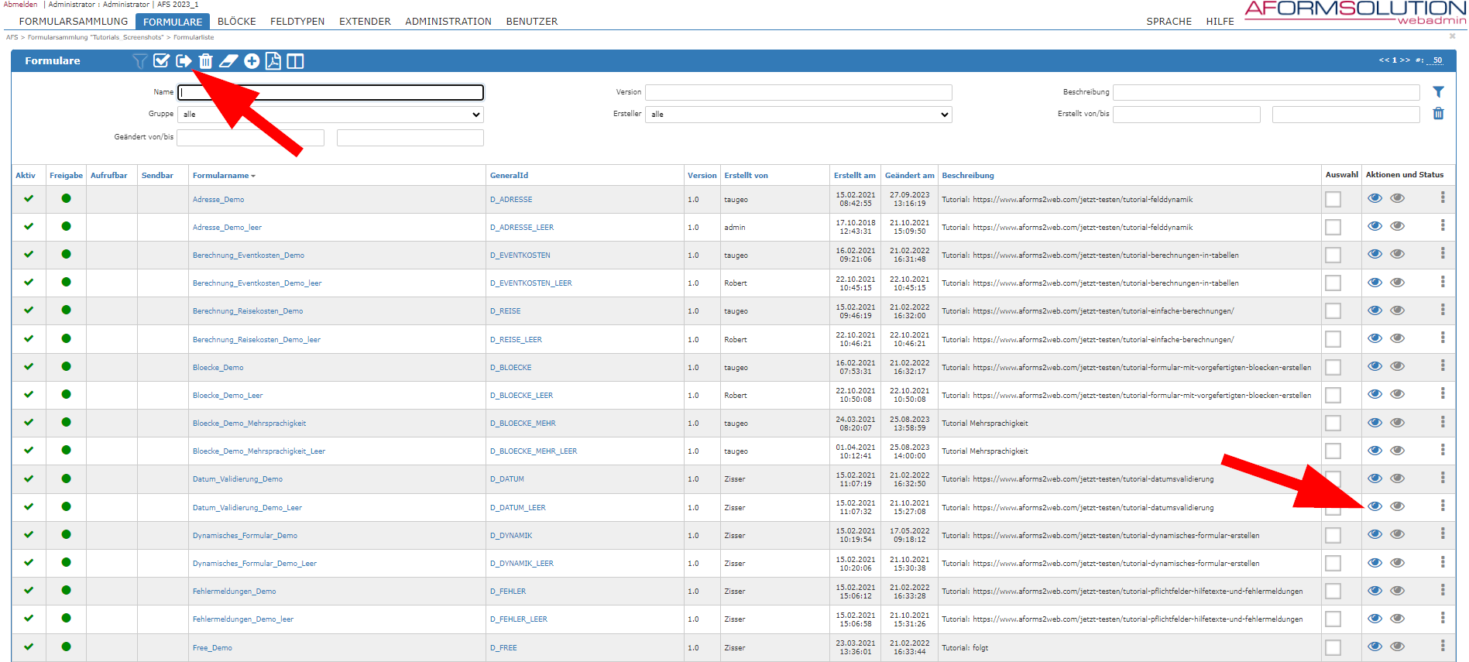This screenshot has height=662, width=1469.
Task: Open blue eye preview for Adresse_Demo
Action: coord(1375,198)
